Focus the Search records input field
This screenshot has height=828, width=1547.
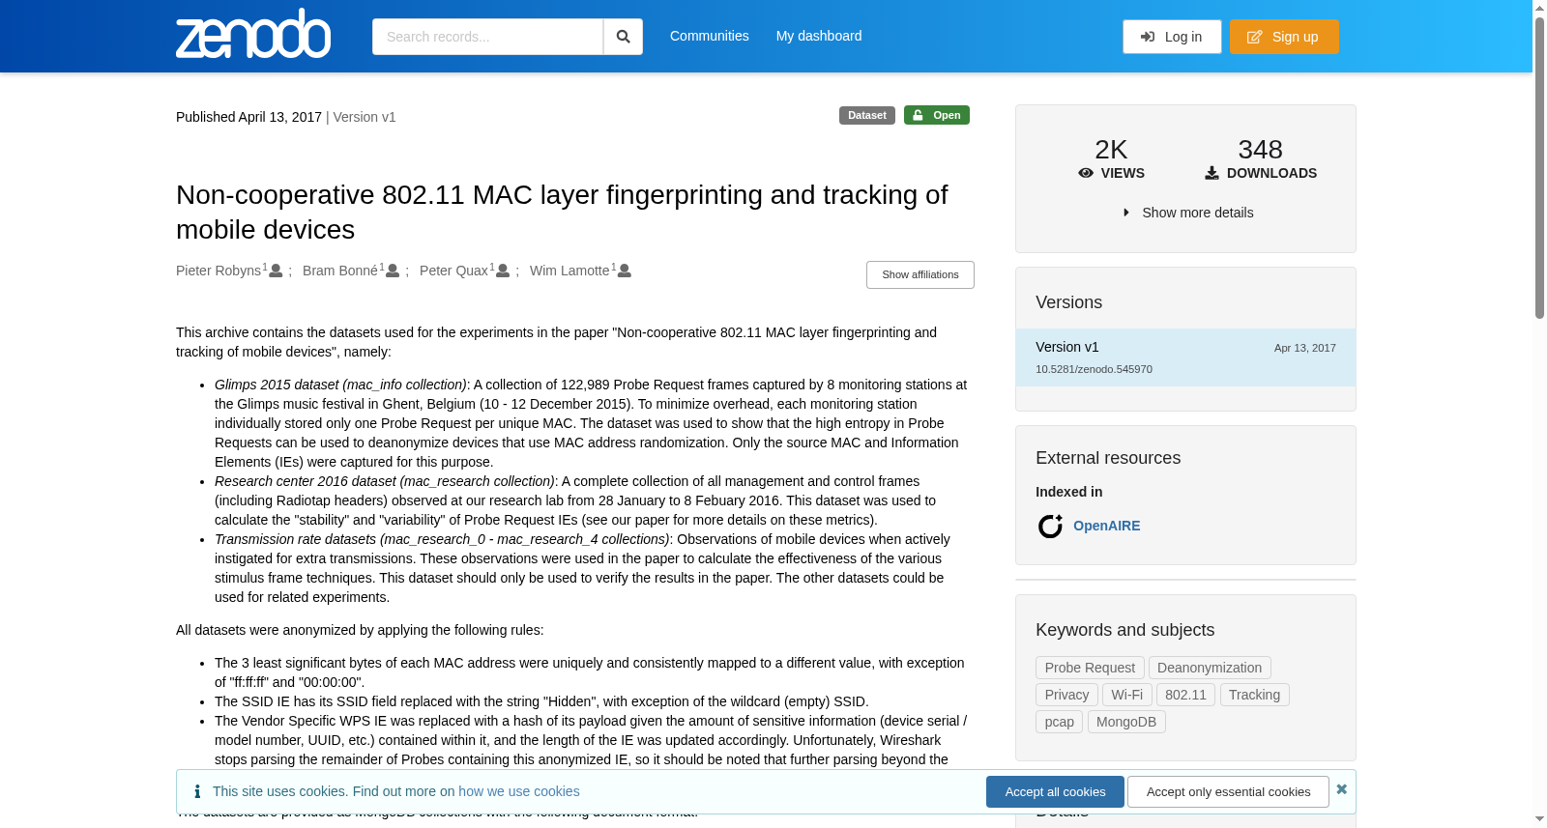pos(487,37)
